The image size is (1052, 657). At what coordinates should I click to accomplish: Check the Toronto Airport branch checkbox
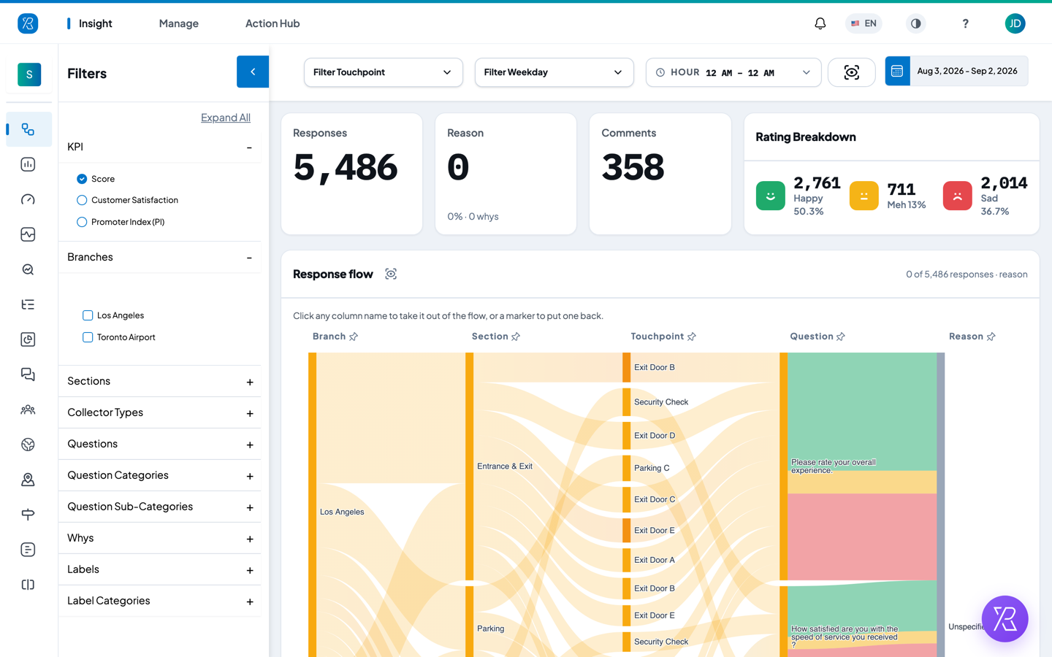tap(88, 337)
